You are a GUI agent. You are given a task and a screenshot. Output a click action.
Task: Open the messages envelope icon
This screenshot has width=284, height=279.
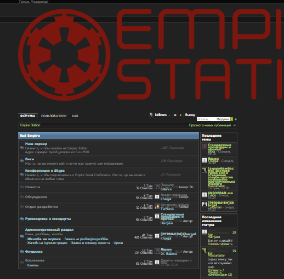click(175, 115)
